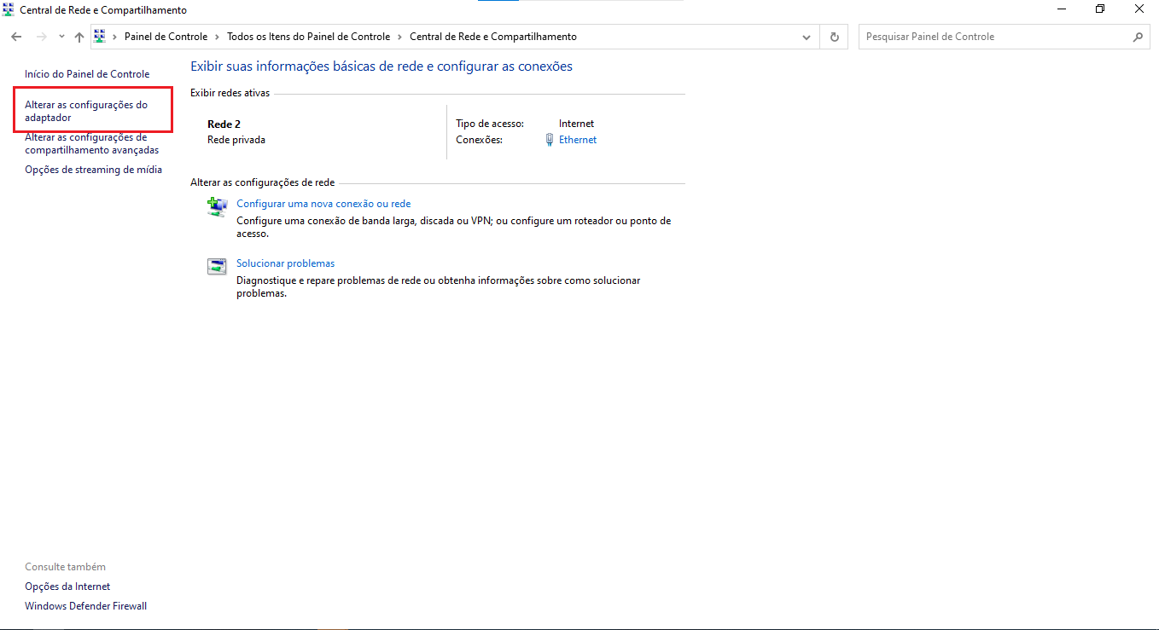Expand chevron after Painel de Controle breadcrumb
1159x630 pixels.
[218, 37]
